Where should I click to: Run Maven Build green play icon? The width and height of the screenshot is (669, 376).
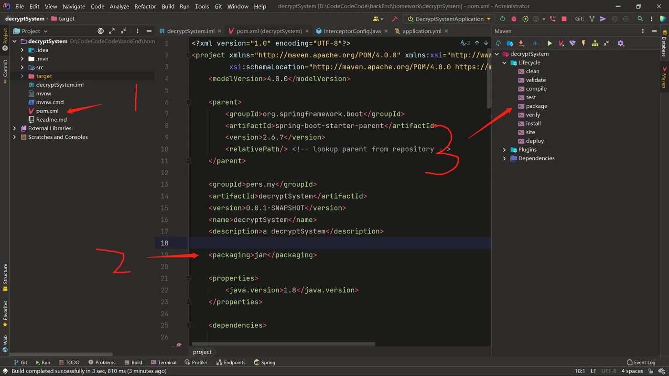click(550, 43)
